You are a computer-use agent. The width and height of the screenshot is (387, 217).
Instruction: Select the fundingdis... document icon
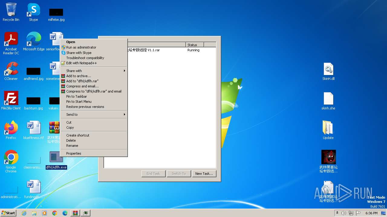[34, 189]
